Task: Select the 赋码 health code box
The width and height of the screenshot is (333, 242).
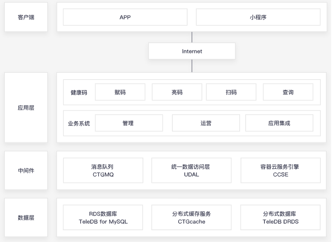Action: (x=120, y=92)
